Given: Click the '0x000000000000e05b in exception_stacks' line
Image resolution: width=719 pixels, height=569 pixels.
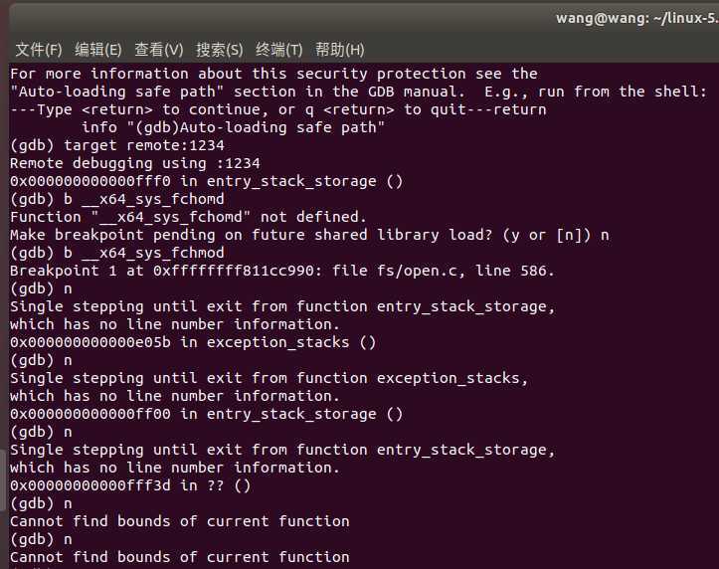Looking at the screenshot, I should [x=193, y=342].
